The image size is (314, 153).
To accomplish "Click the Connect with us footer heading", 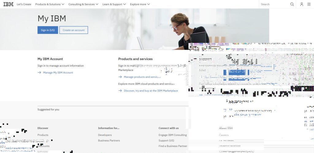I will (x=169, y=128).
